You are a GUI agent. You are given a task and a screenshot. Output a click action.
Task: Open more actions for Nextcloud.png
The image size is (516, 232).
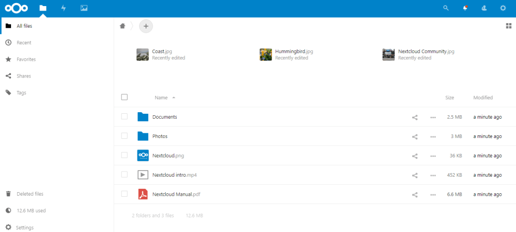click(433, 156)
